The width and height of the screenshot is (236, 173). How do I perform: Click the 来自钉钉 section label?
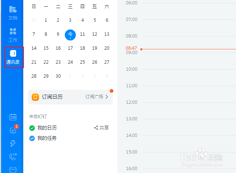38,117
